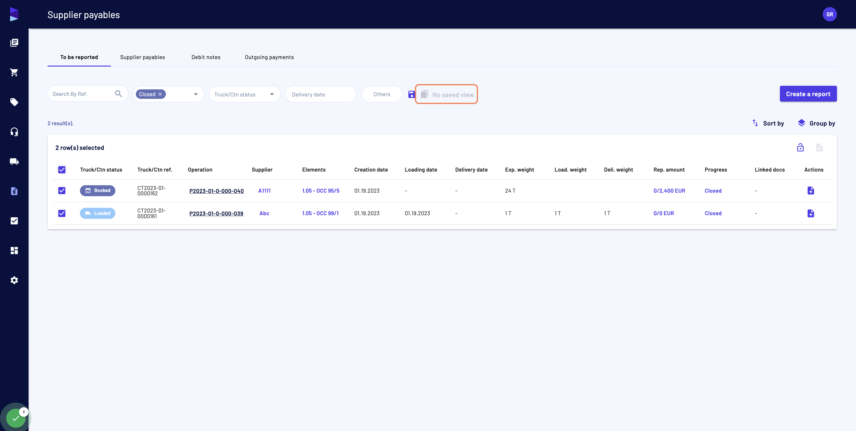Open operation P2023-01-0-000-040 link
This screenshot has width=856, height=431.
tap(216, 191)
